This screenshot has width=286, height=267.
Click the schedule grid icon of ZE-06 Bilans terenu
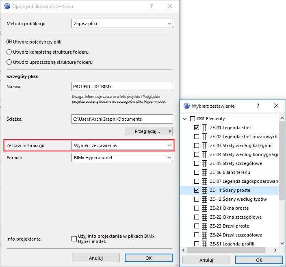tap(204, 172)
